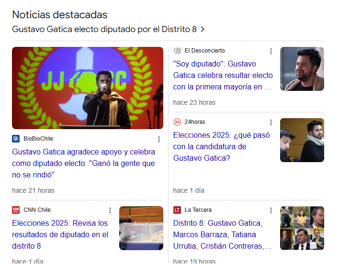Image resolution: width=350 pixels, height=264 pixels.
Task: Expand the Distrito 8 headline chevron arrow
Action: pyautogui.click(x=203, y=29)
